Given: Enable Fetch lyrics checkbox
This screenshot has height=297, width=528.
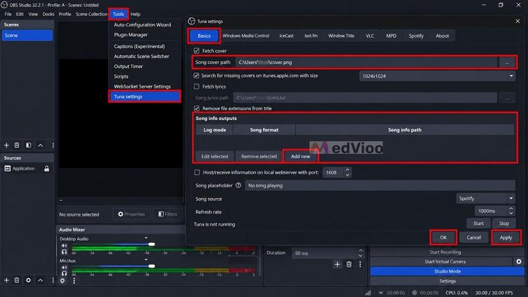Looking at the screenshot, I should (x=197, y=86).
